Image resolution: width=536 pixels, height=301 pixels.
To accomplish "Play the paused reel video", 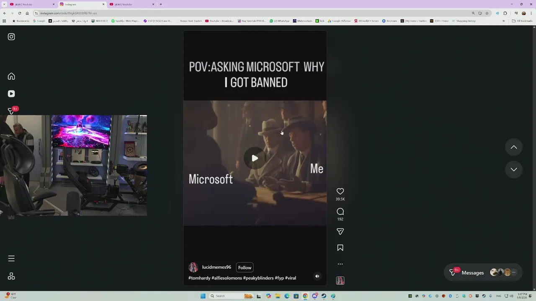I will [255, 158].
